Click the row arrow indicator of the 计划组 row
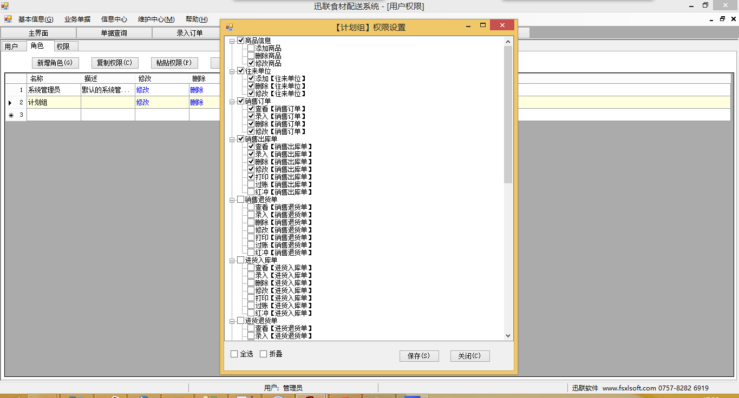The height and width of the screenshot is (398, 739). (x=10, y=103)
